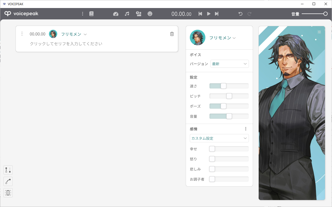Image resolution: width=332 pixels, height=207 pixels.
Task: Click the 感情 section heading
Action: 193,129
